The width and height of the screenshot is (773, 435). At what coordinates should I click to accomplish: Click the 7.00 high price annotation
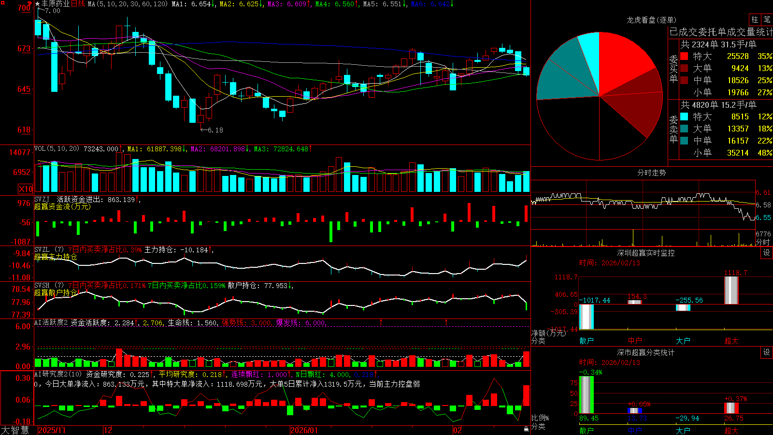point(52,11)
